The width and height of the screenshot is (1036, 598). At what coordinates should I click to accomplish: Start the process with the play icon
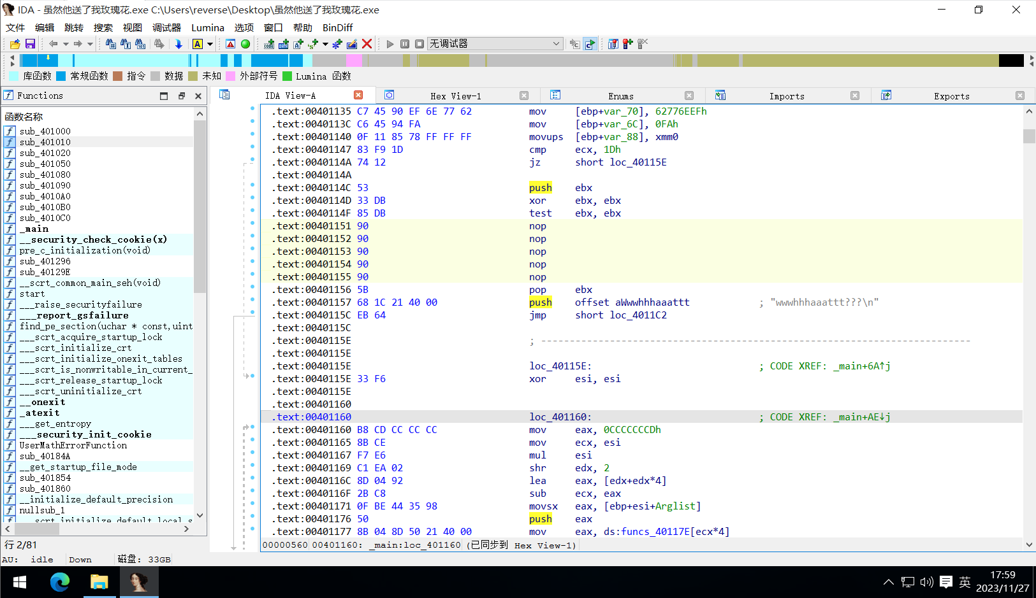(x=390, y=44)
